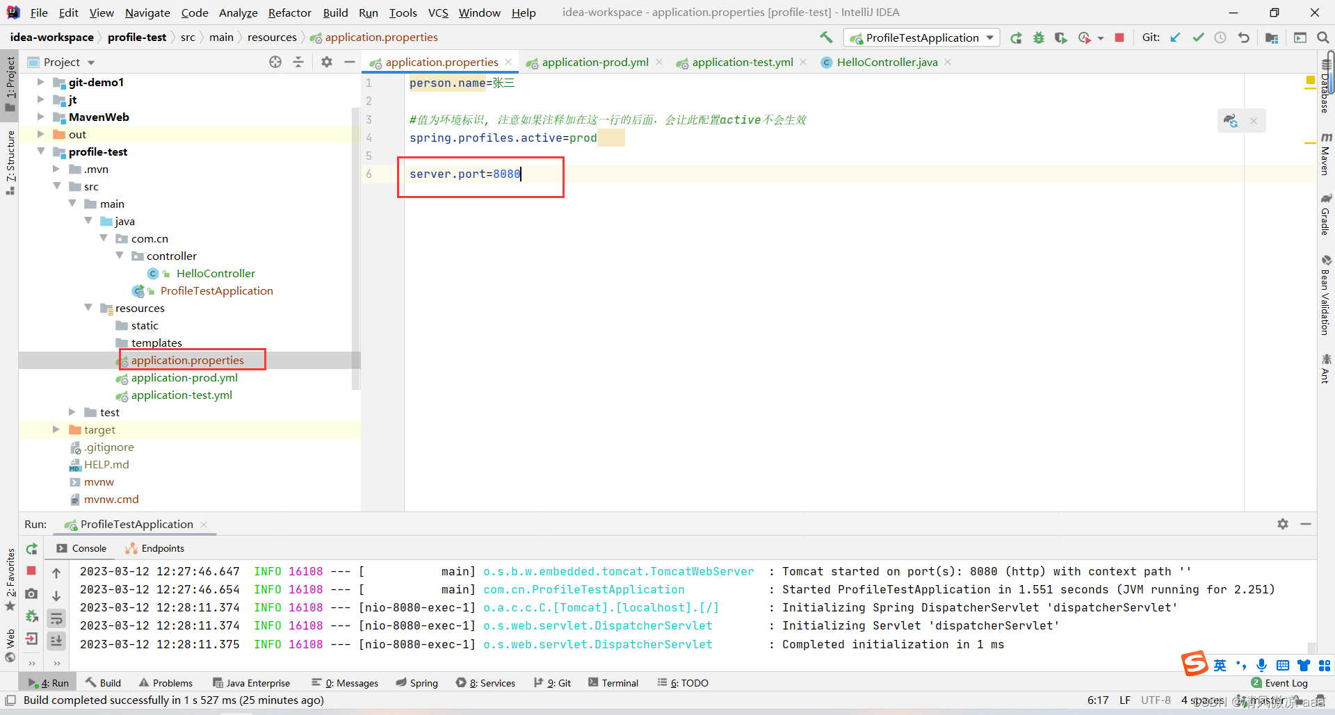Switch to HelloController.java editor tab
Screen dimensions: 1335x715
pos(887,62)
